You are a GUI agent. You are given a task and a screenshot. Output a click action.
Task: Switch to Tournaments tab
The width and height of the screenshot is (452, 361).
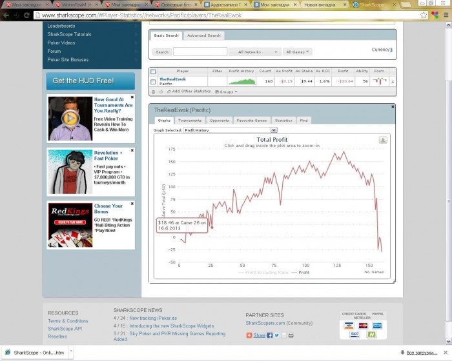190,121
